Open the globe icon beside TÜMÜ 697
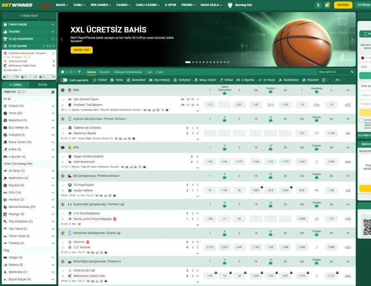371x286 pixels. [x=53, y=92]
